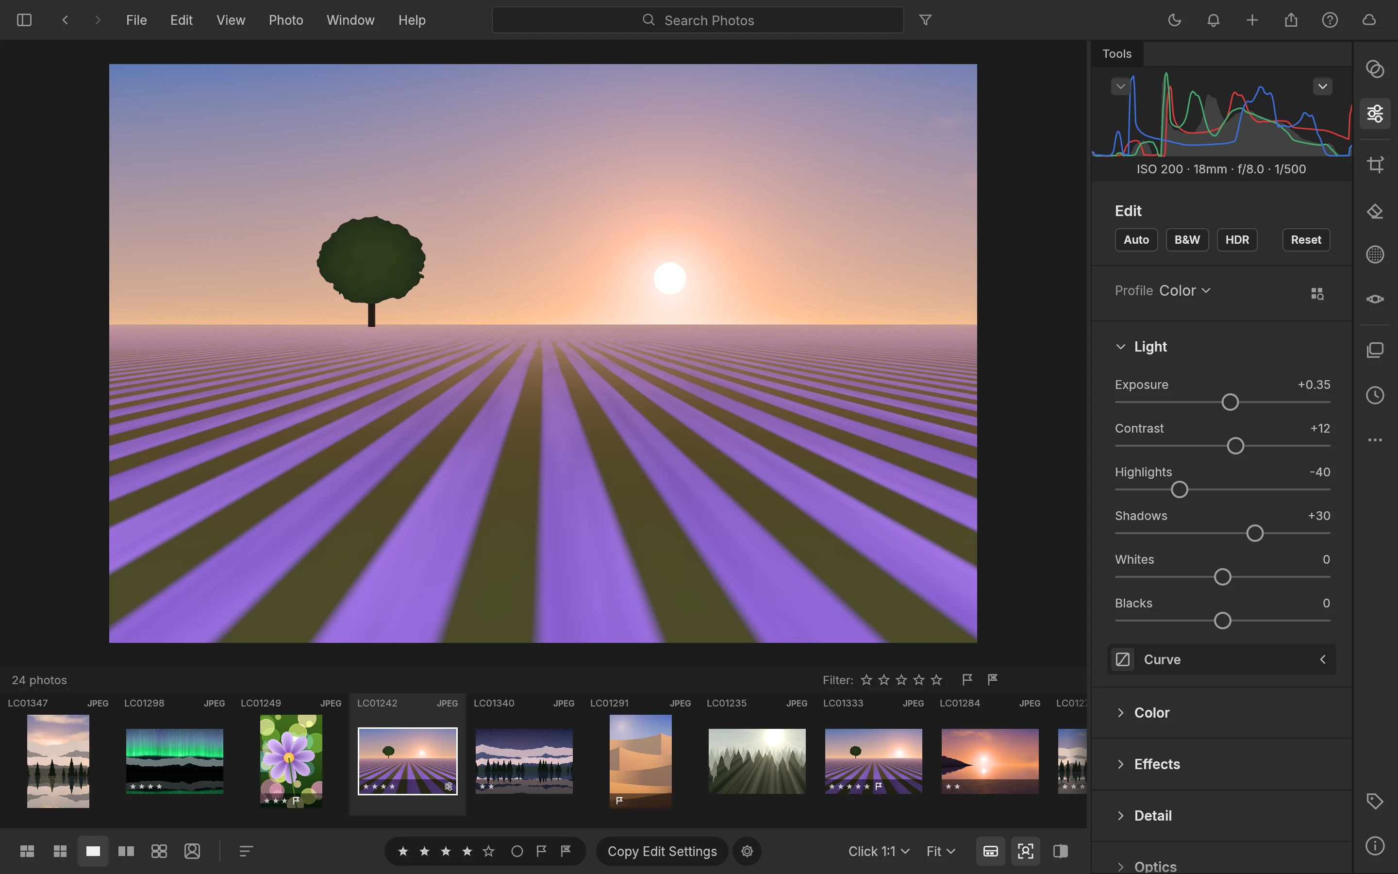Image resolution: width=1398 pixels, height=874 pixels.
Task: Click the Reset button
Action: pos(1306,240)
